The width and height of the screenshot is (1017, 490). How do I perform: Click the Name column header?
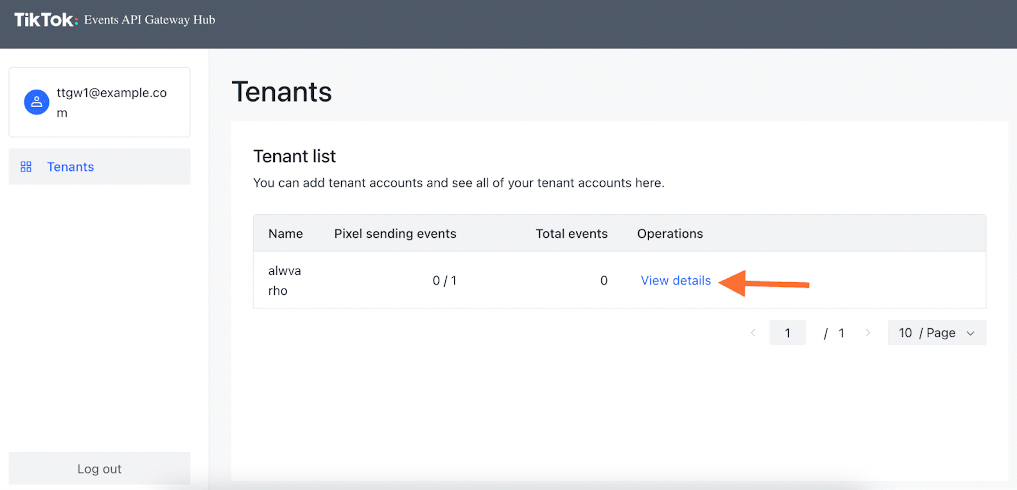(x=285, y=234)
